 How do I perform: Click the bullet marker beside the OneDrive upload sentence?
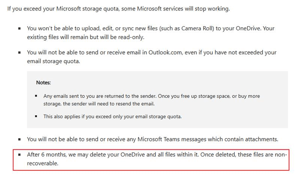tap(19, 29)
